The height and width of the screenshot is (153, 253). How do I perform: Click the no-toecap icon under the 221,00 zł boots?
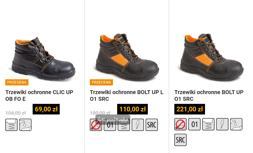pyautogui.click(x=180, y=124)
